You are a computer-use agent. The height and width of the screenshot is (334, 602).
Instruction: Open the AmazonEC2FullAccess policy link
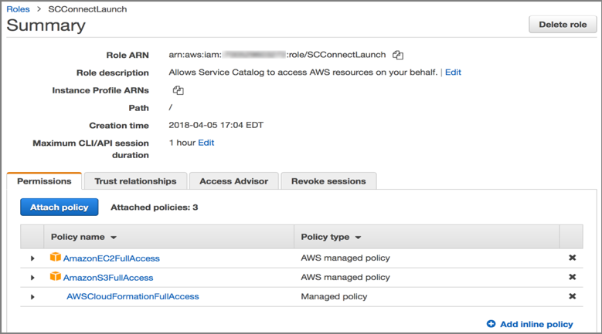[111, 258]
